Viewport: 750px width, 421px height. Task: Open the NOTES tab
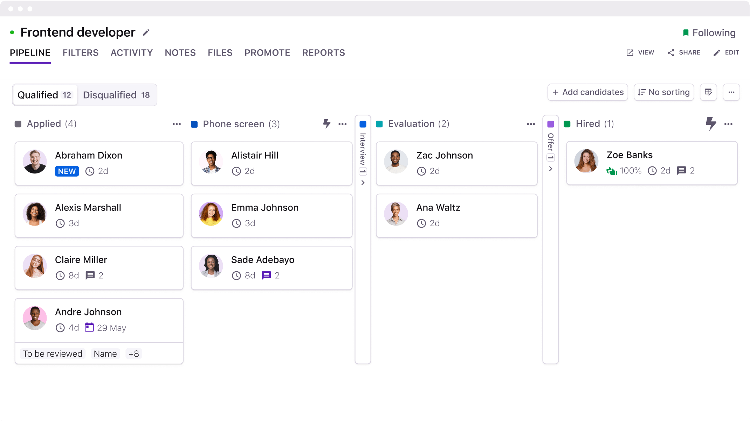pyautogui.click(x=180, y=52)
